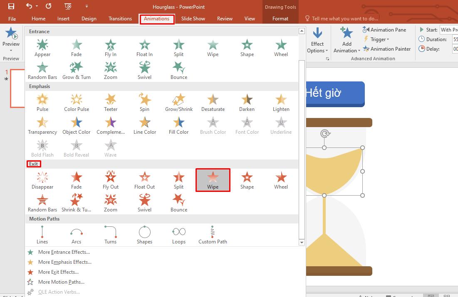Select Grow & Turn entrance effect
Image resolution: width=458 pixels, height=297 pixels.
[x=77, y=71]
